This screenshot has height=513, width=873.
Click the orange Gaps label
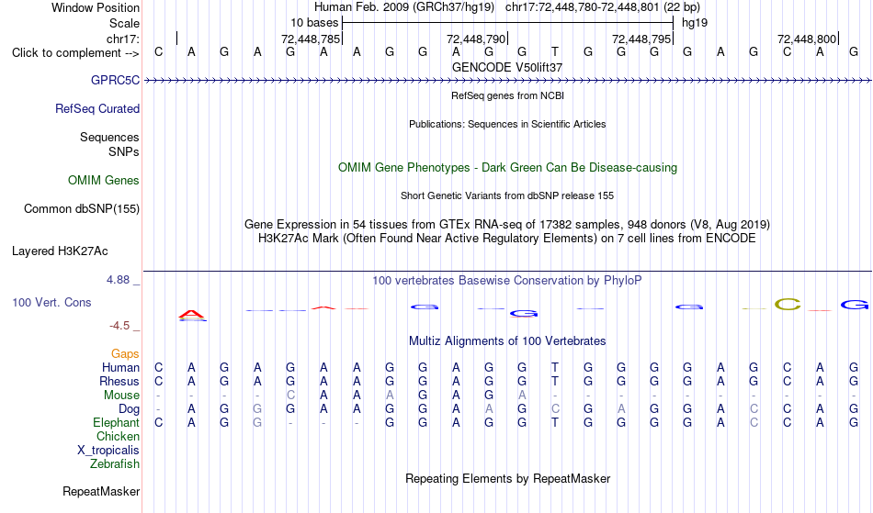(125, 354)
